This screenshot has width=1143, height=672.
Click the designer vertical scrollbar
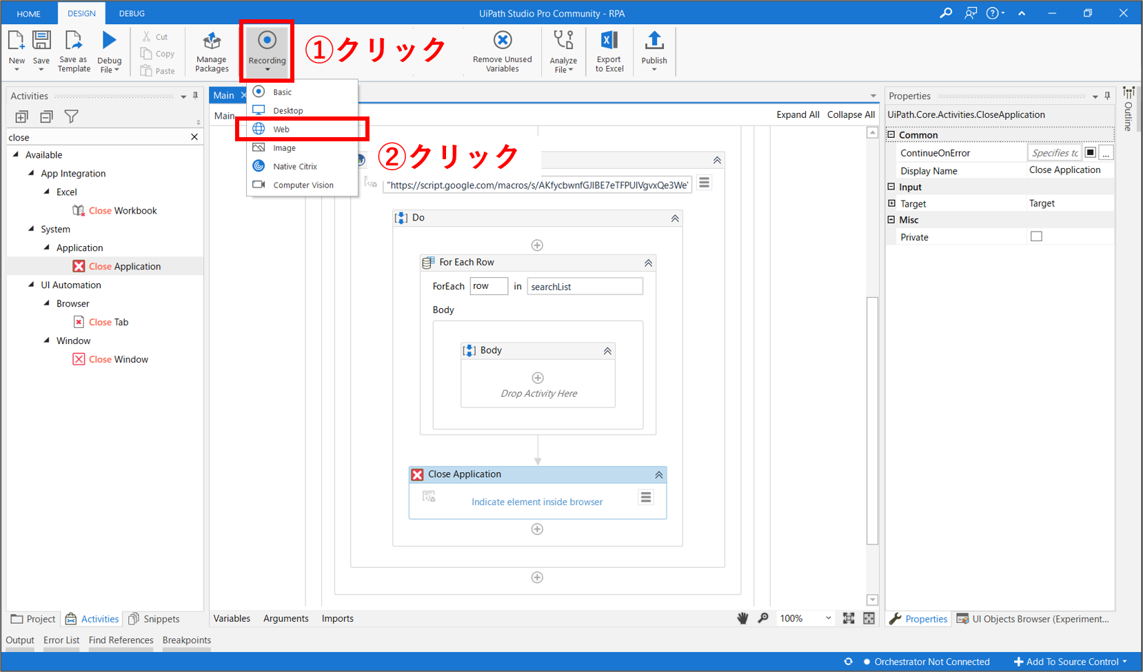(872, 420)
